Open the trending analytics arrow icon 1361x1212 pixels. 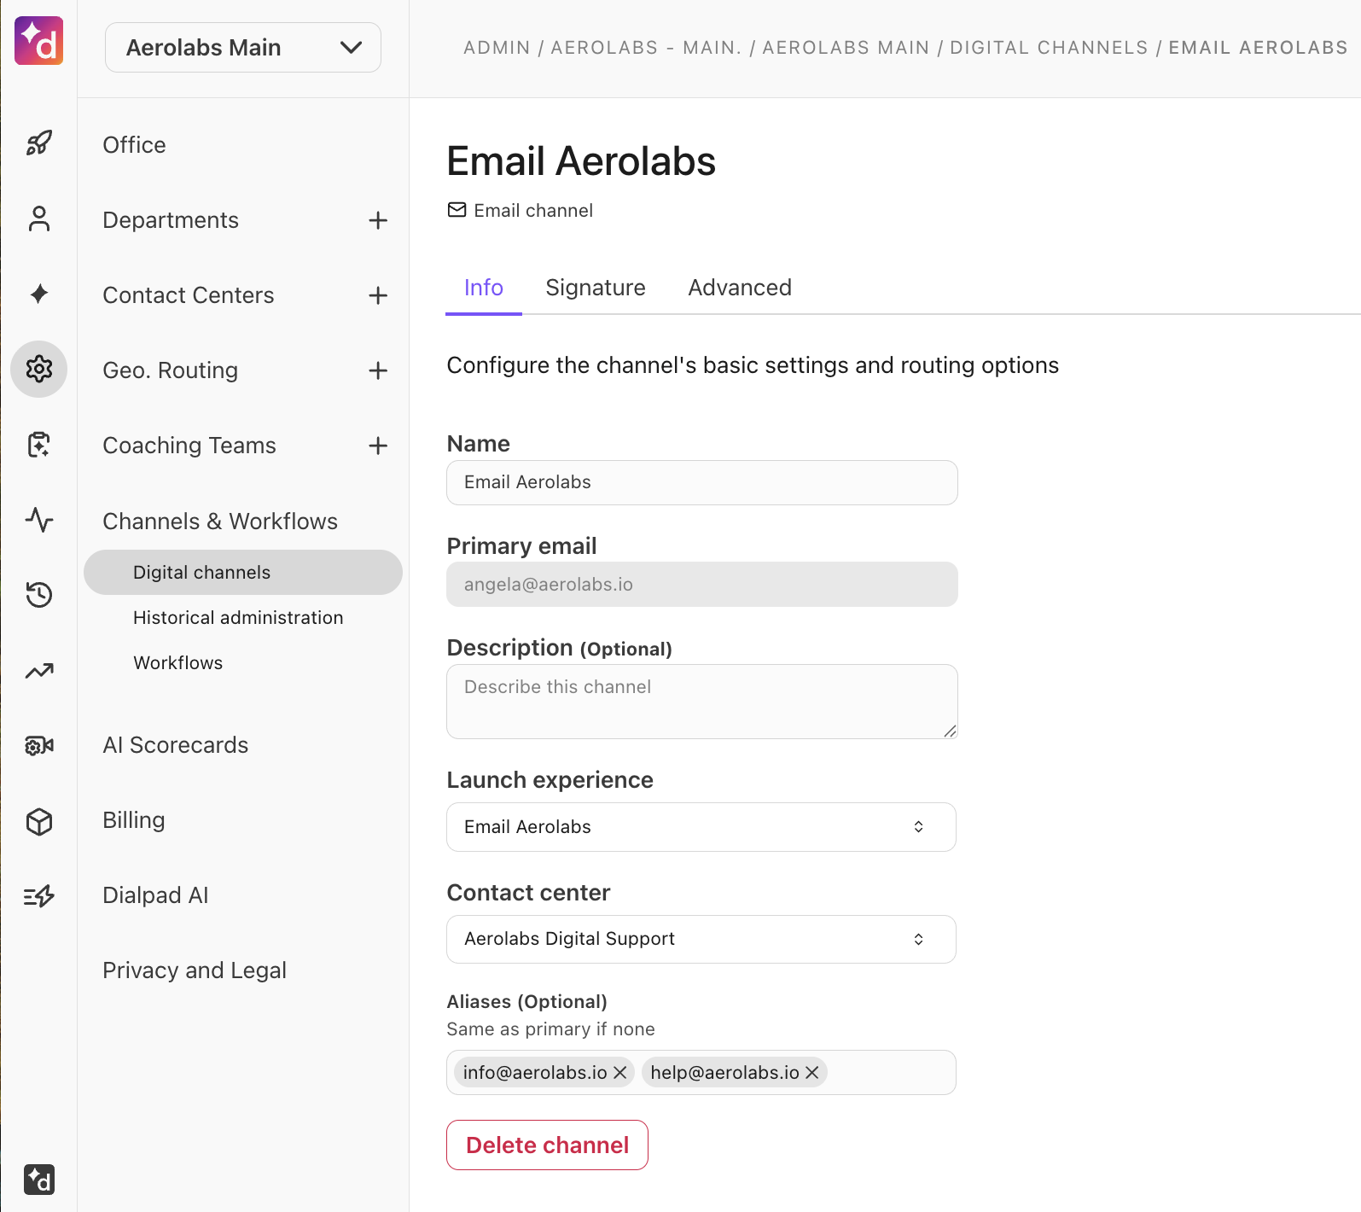pyautogui.click(x=39, y=671)
